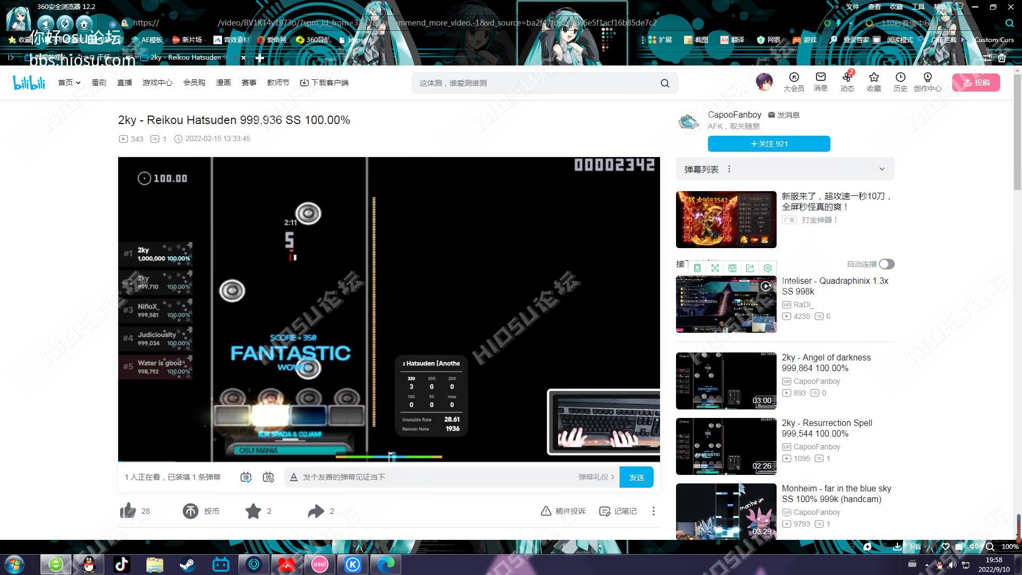Expand 弹幕礼仪 arrow link
Screen dimensions: 1022x575
click(x=596, y=477)
